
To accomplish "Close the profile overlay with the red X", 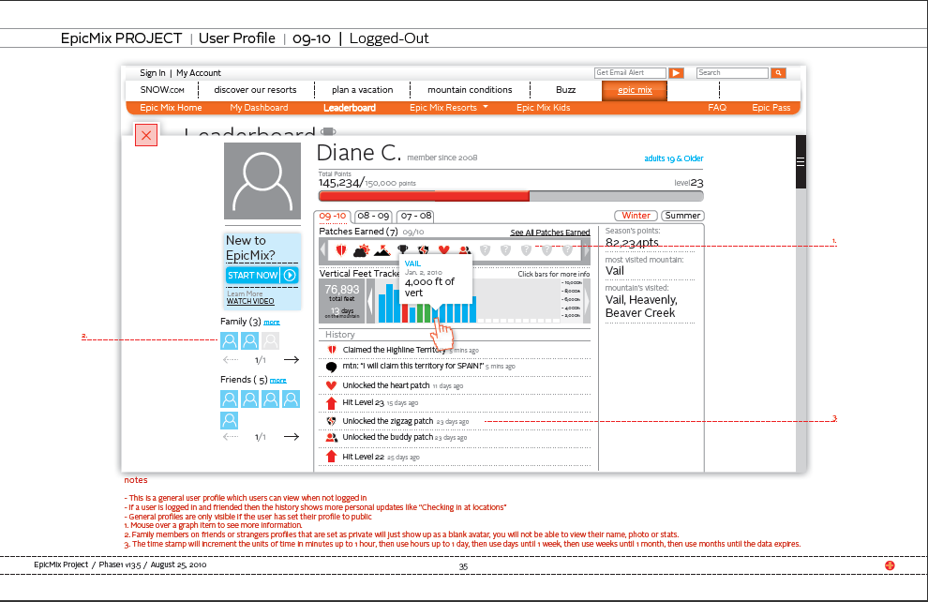I will pyautogui.click(x=146, y=135).
